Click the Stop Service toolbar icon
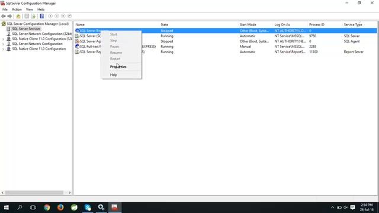This screenshot has height=213, width=379. pos(63,16)
